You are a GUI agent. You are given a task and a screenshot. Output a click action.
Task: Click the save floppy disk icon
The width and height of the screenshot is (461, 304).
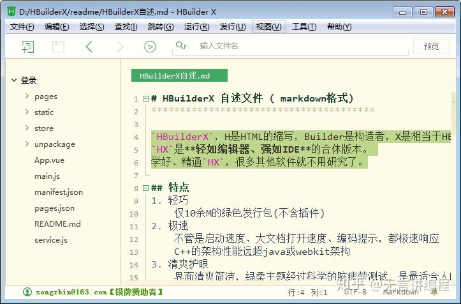point(58,47)
